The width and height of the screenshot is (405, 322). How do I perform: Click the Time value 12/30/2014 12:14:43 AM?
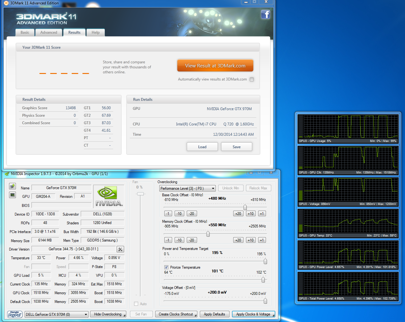[x=234, y=134]
